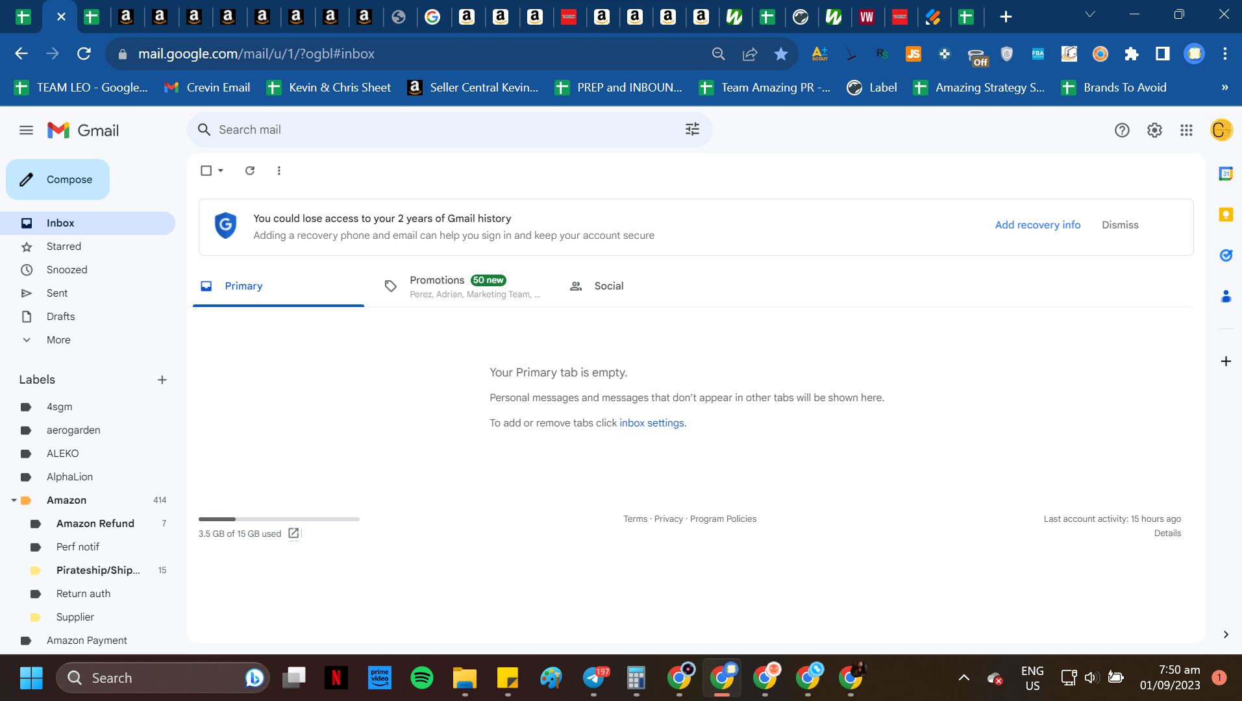This screenshot has height=701, width=1242.
Task: Open the More options three-dot menu in the mail toolbar
Action: coord(279,171)
